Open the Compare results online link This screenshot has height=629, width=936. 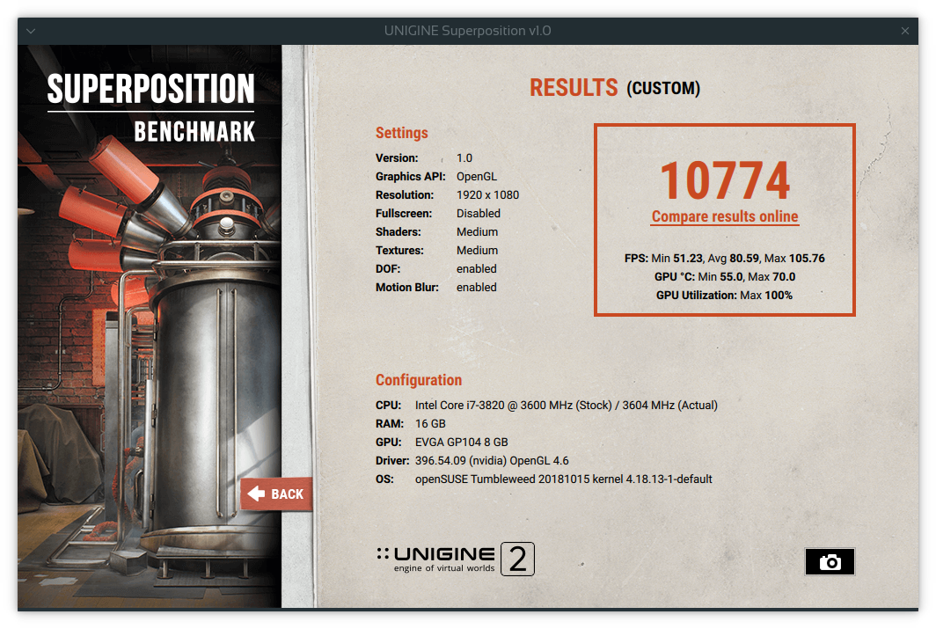coord(725,216)
